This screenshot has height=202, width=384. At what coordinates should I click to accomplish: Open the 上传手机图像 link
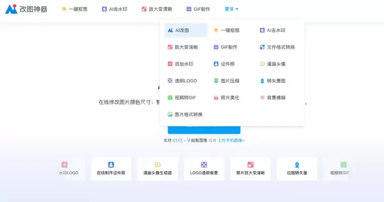[x=231, y=140]
